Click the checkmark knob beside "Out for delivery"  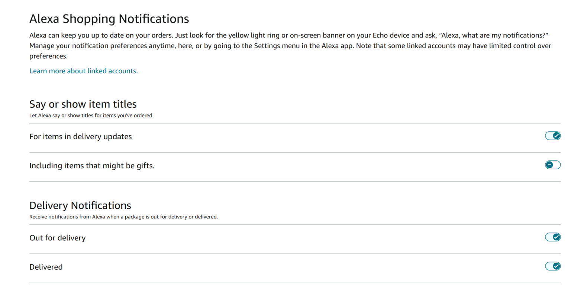[556, 237]
